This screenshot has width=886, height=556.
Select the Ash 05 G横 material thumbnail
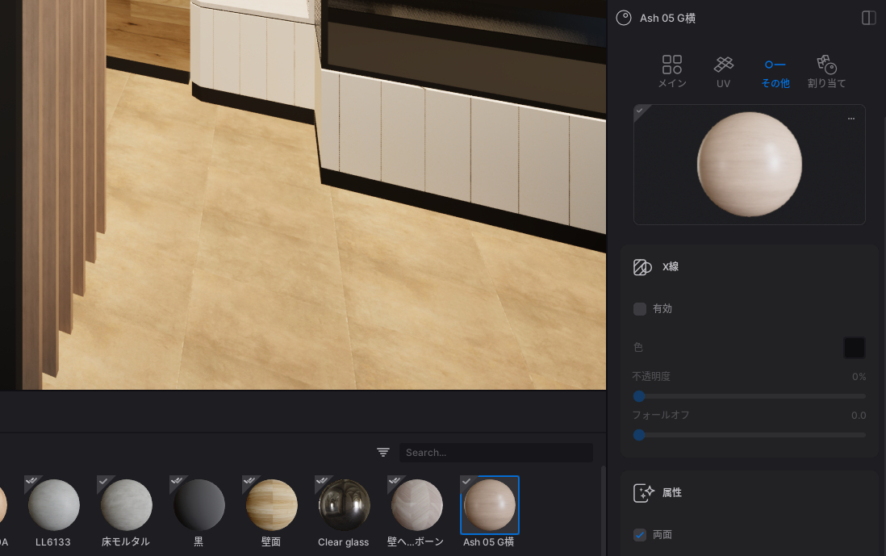point(489,505)
